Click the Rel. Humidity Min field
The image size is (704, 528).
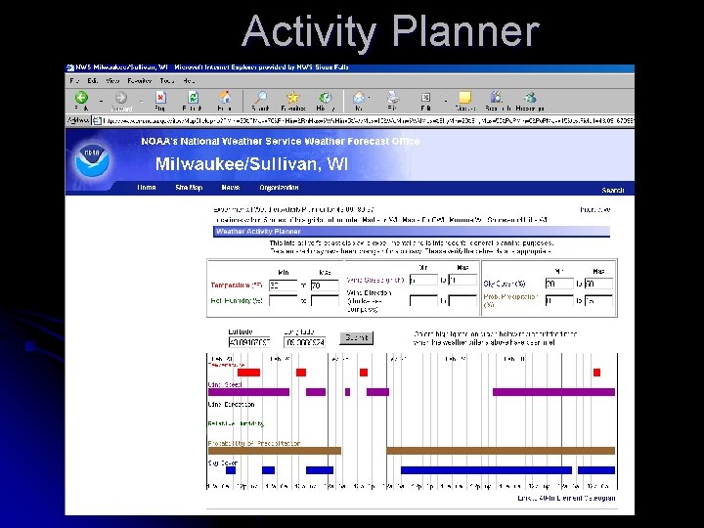point(283,300)
